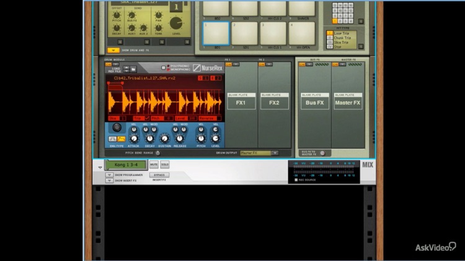Expand the Show Insert FX section
This screenshot has width=465, height=261.
pos(109,180)
